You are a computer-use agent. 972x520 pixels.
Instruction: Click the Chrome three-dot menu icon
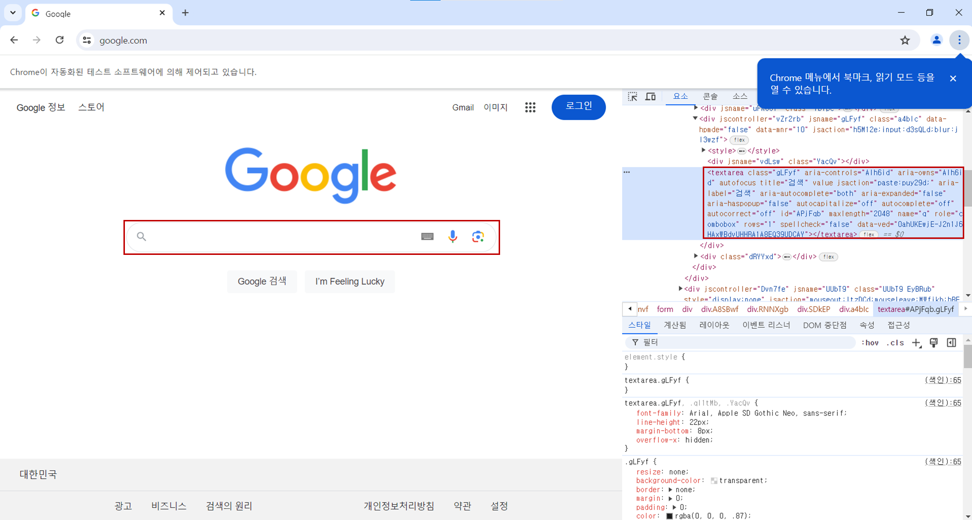pos(959,40)
